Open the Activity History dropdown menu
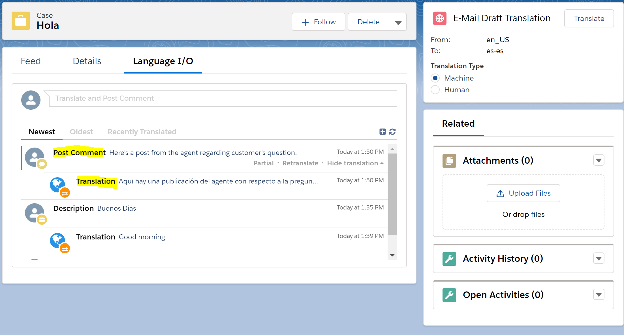 (x=599, y=259)
